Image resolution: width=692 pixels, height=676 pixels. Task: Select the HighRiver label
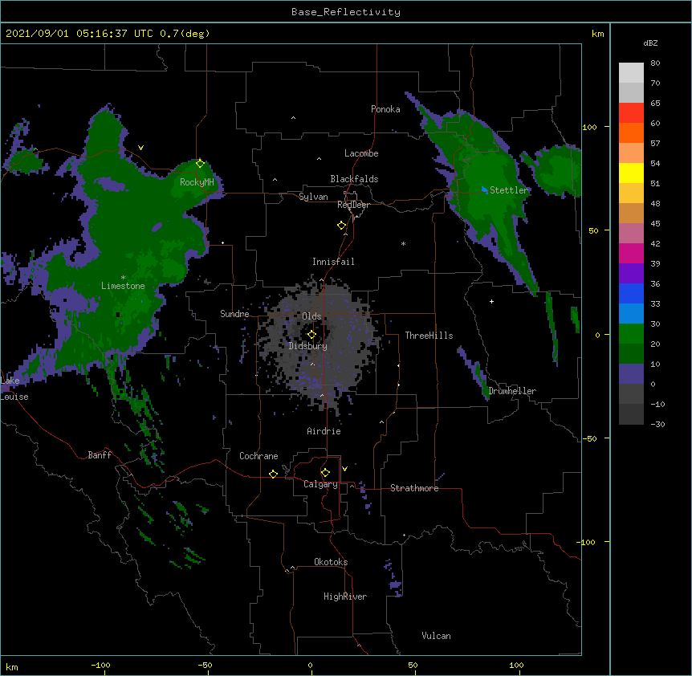(345, 597)
